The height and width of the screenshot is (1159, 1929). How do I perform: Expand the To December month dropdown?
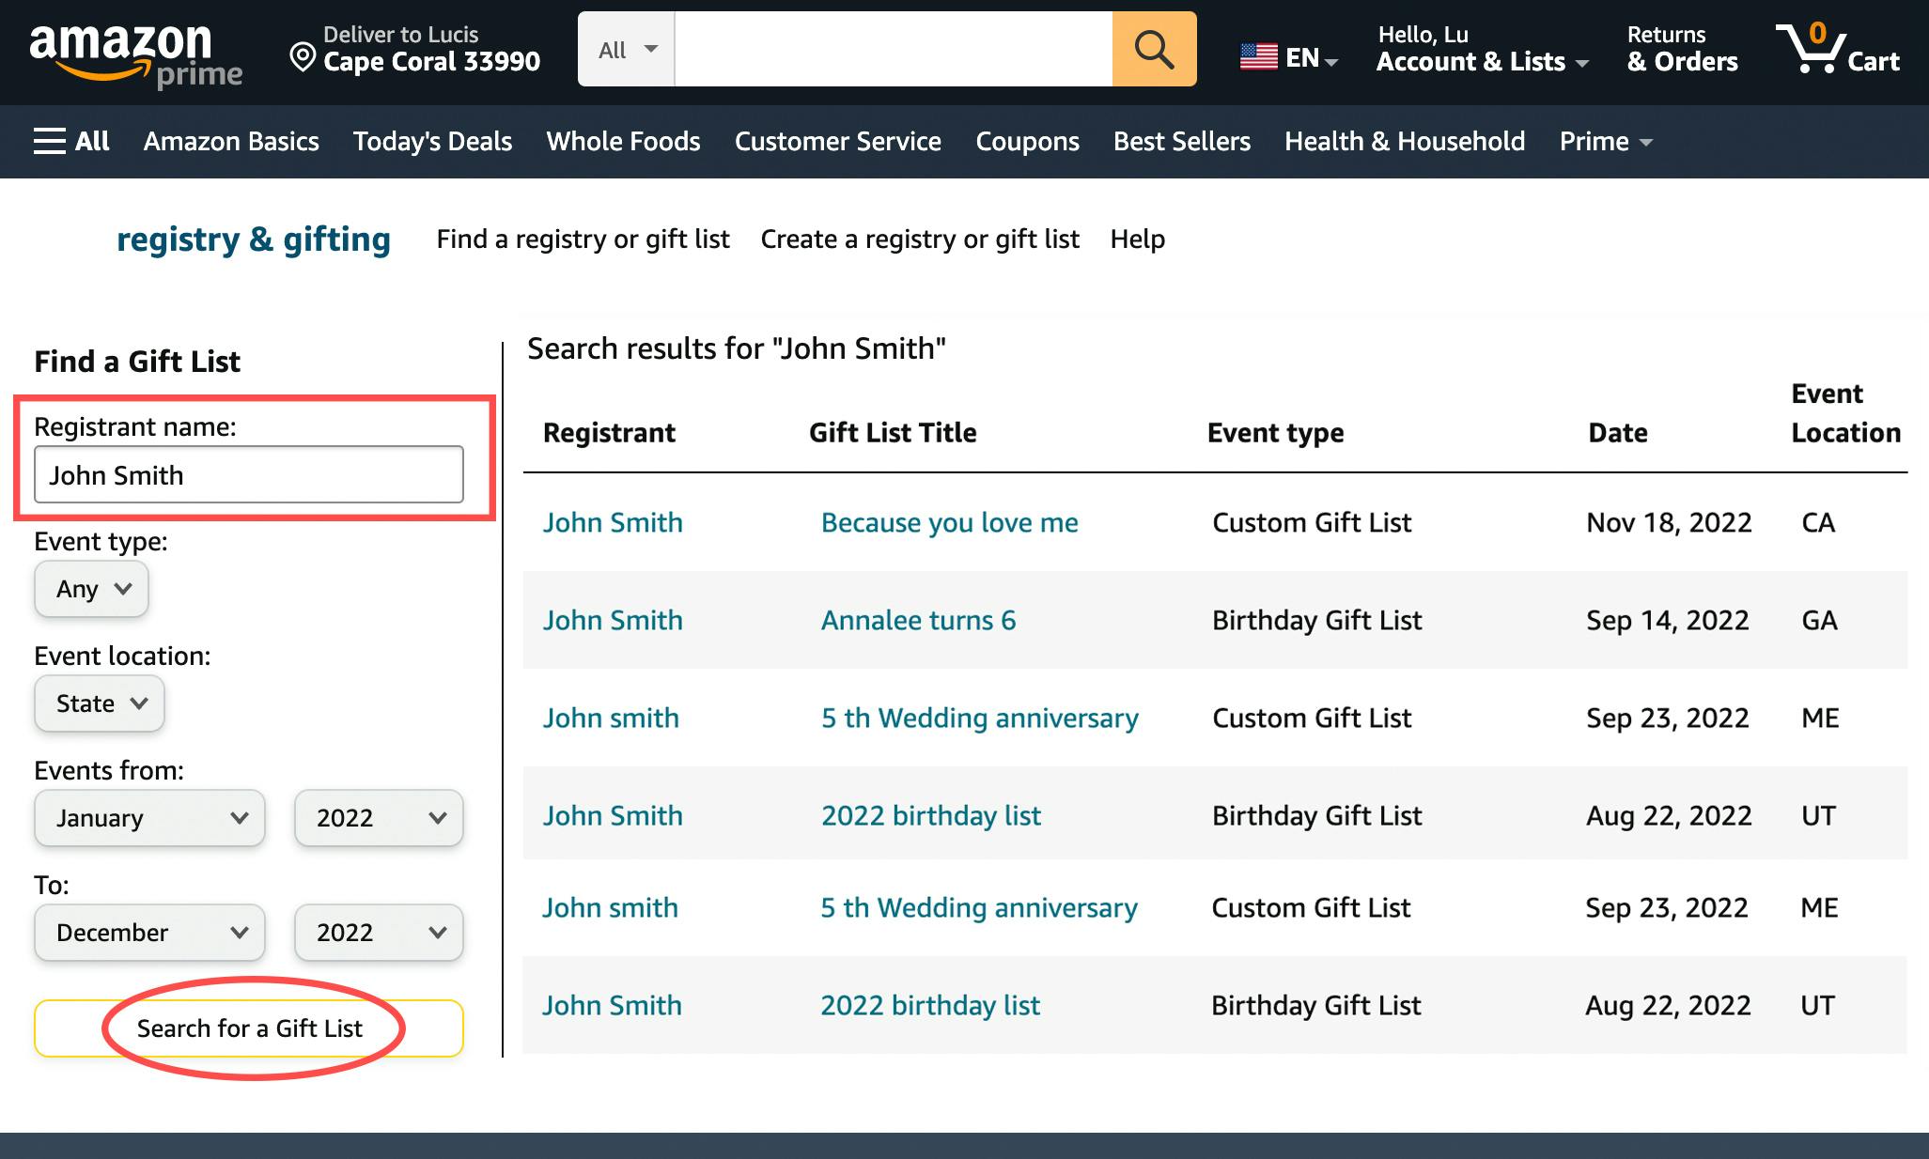[x=150, y=933]
